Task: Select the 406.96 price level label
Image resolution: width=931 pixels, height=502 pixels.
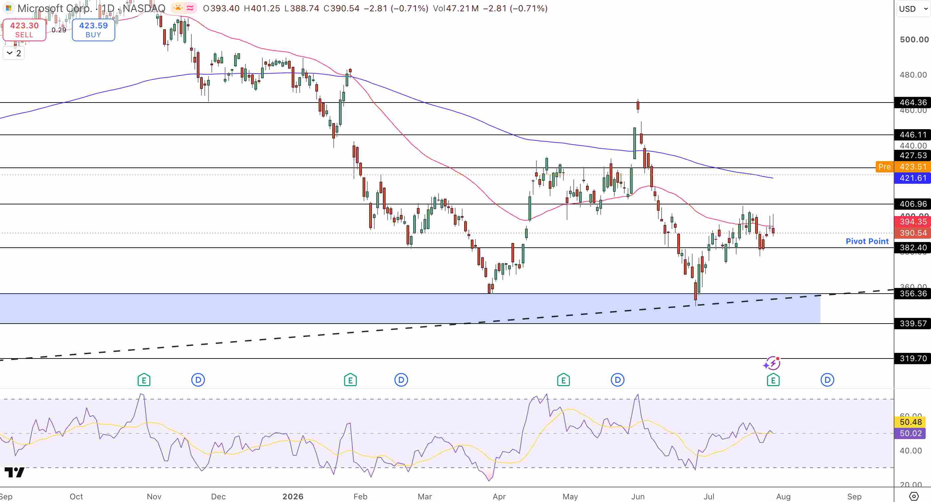Action: 913,204
